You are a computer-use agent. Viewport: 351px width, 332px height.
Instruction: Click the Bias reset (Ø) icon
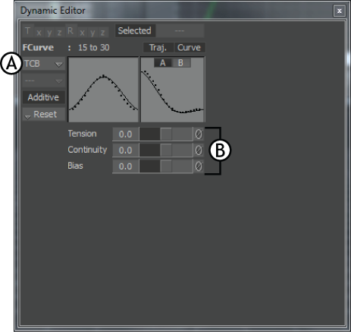pyautogui.click(x=199, y=166)
